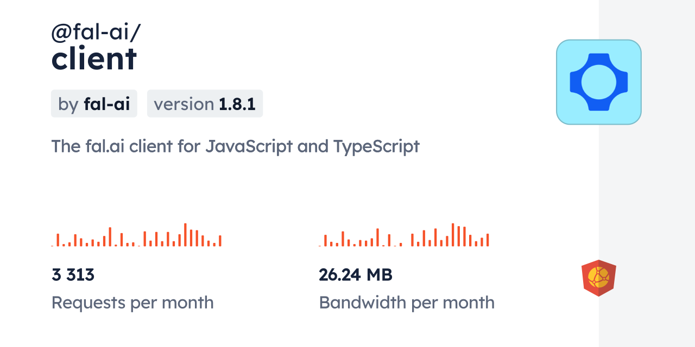Click the "version 1.8.1" badge
This screenshot has height=347, width=695.
coord(205,104)
